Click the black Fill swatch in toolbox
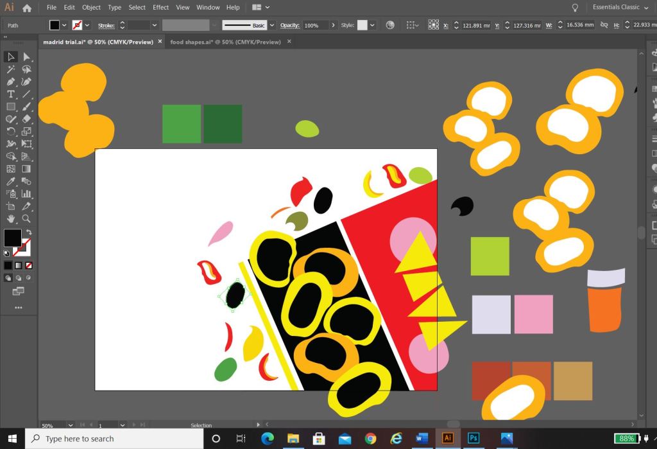Image resolution: width=657 pixels, height=449 pixels. click(x=12, y=238)
